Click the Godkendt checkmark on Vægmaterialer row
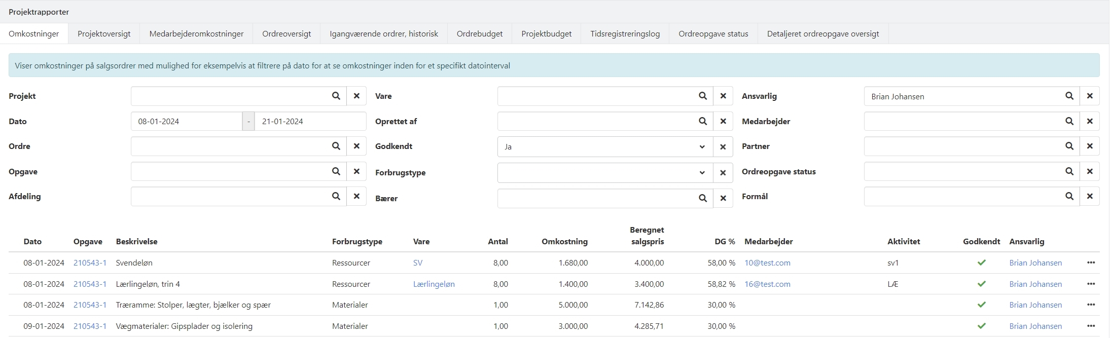 click(x=982, y=326)
